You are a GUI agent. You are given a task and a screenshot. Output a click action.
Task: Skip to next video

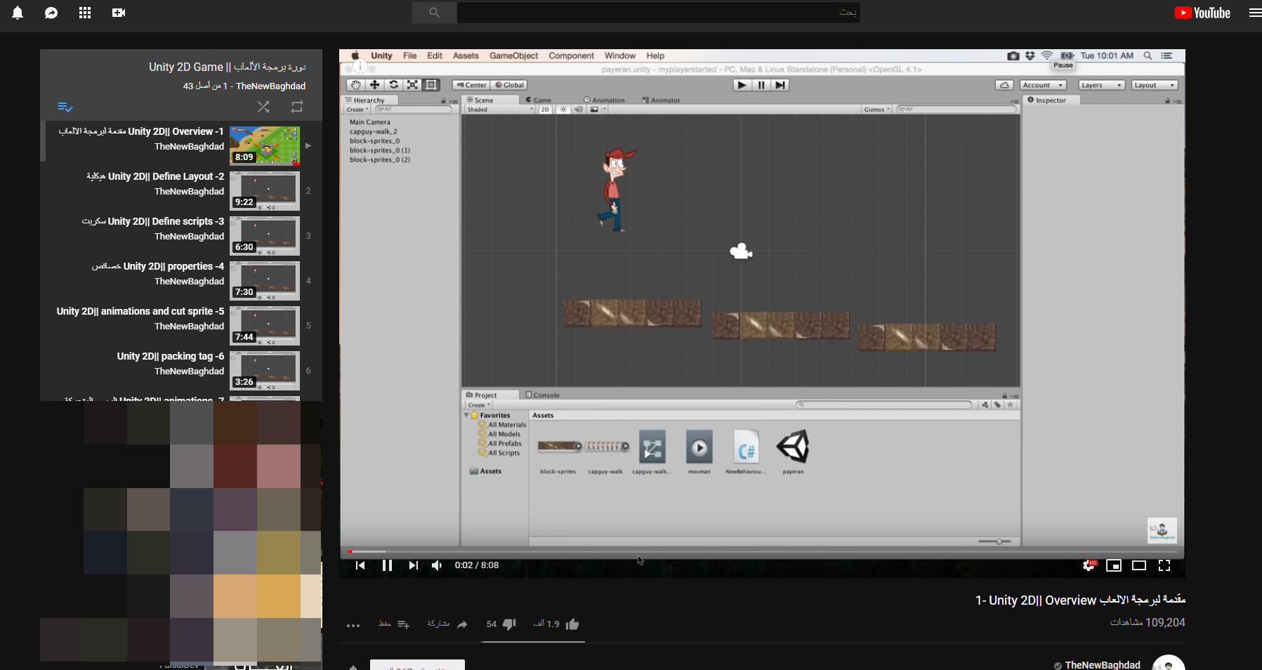pyautogui.click(x=413, y=565)
